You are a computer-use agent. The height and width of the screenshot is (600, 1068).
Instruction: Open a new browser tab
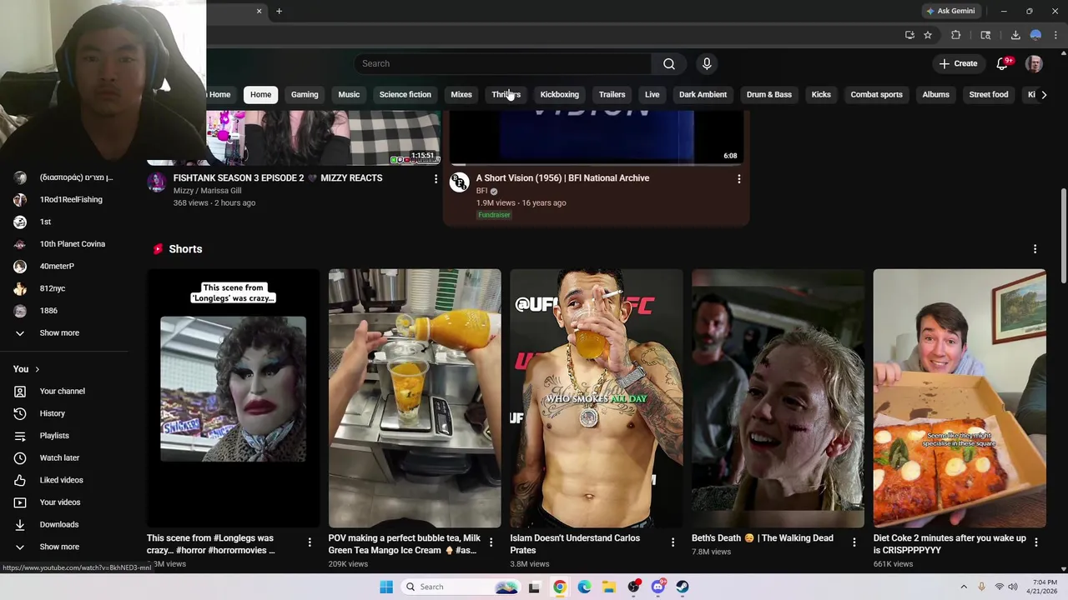(x=279, y=11)
